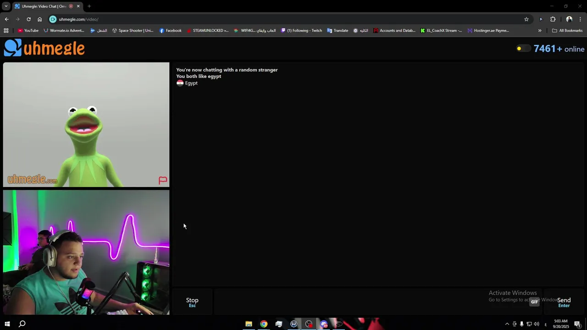
Task: Open the YouTube bookmark
Action: point(28,31)
